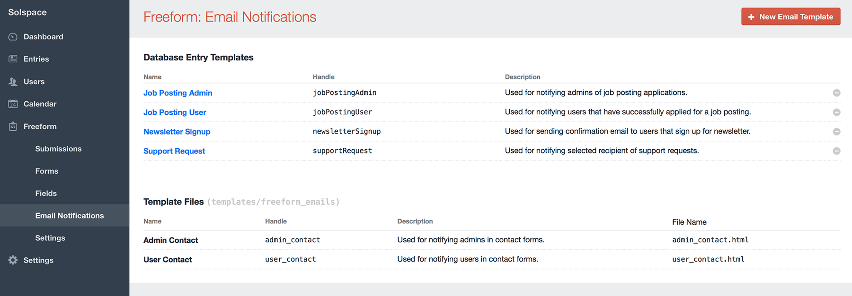
Task: Open the Support Request template
Action: (x=174, y=151)
